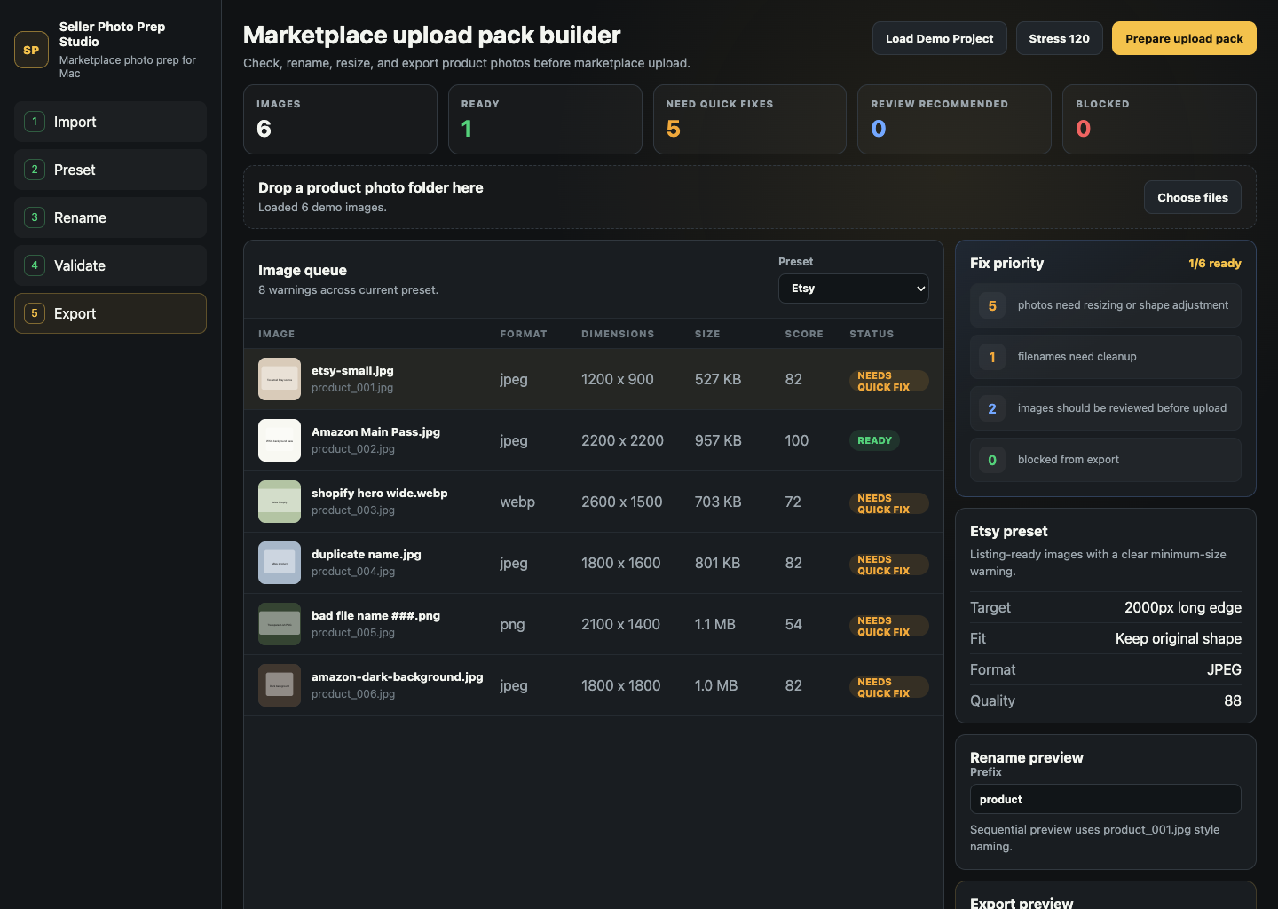Select the Rename step
Viewport: 1278px width, 909px height.
pos(110,217)
